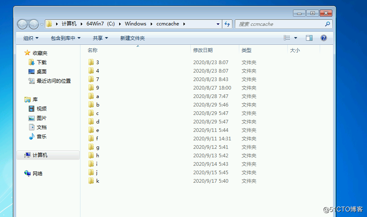Sort by the 大小 column header

click(x=295, y=50)
